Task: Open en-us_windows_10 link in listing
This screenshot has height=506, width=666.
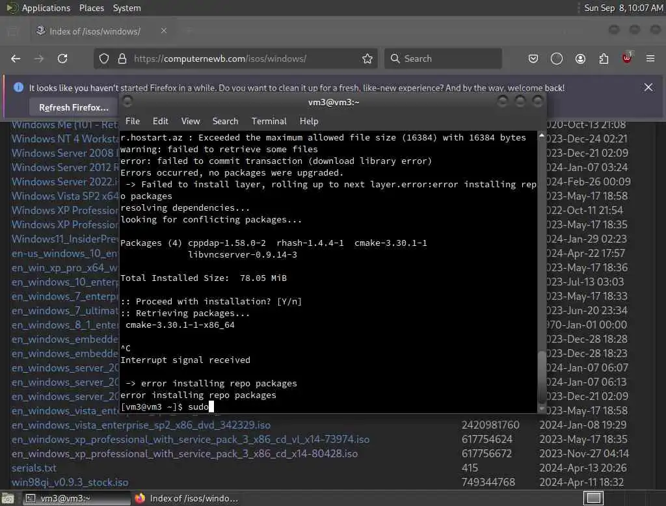Action: [x=65, y=253]
